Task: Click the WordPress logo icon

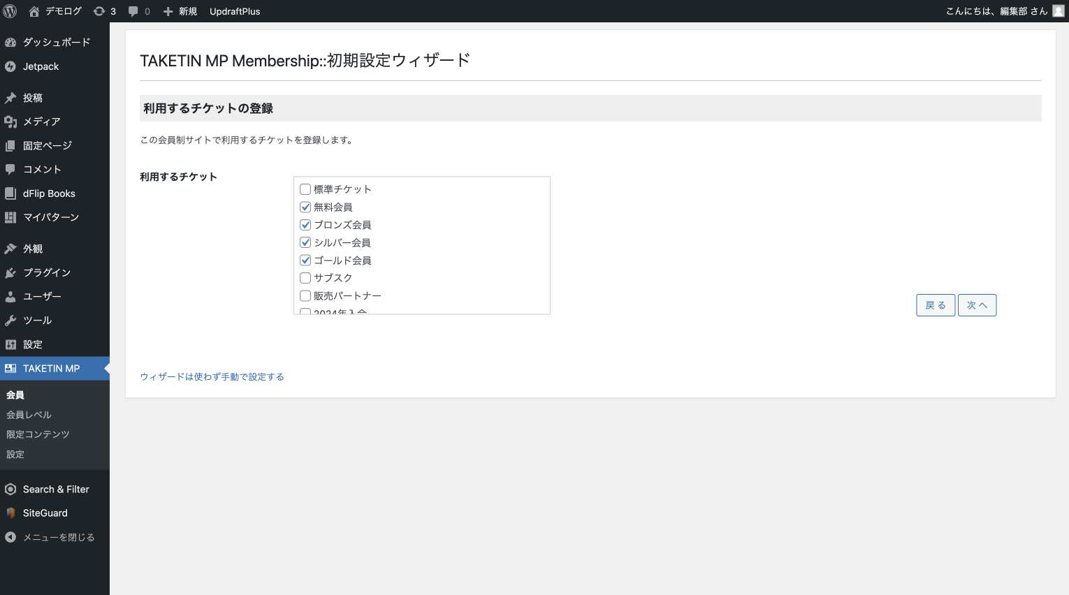Action: 10,11
